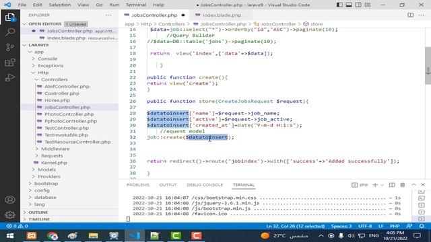Image resolution: width=431 pixels, height=242 pixels.
Task: Open the Selection menu
Action: click(x=60, y=5)
